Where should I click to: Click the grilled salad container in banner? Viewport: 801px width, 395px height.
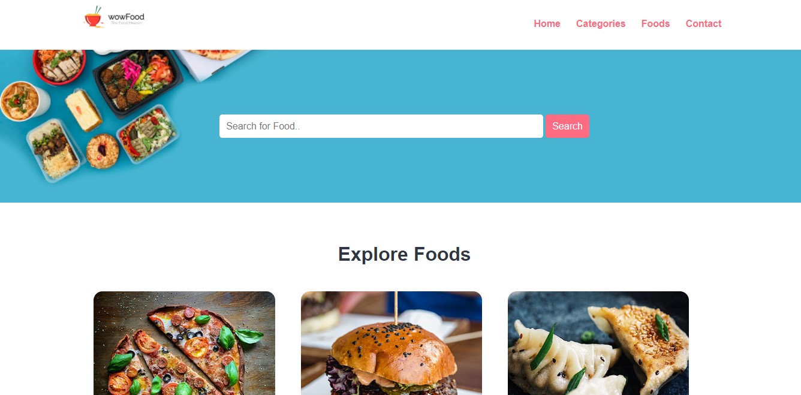[x=148, y=133]
